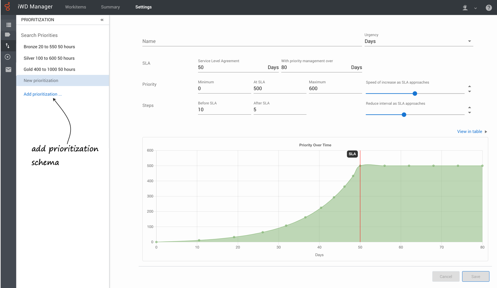Image resolution: width=497 pixels, height=288 pixels.
Task: Click the Save button
Action: pyautogui.click(x=476, y=277)
